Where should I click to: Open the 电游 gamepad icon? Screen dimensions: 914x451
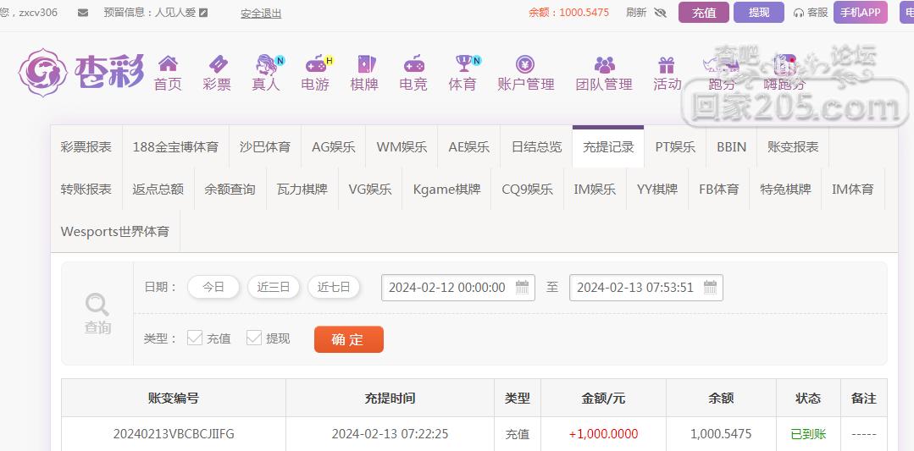tap(316, 64)
